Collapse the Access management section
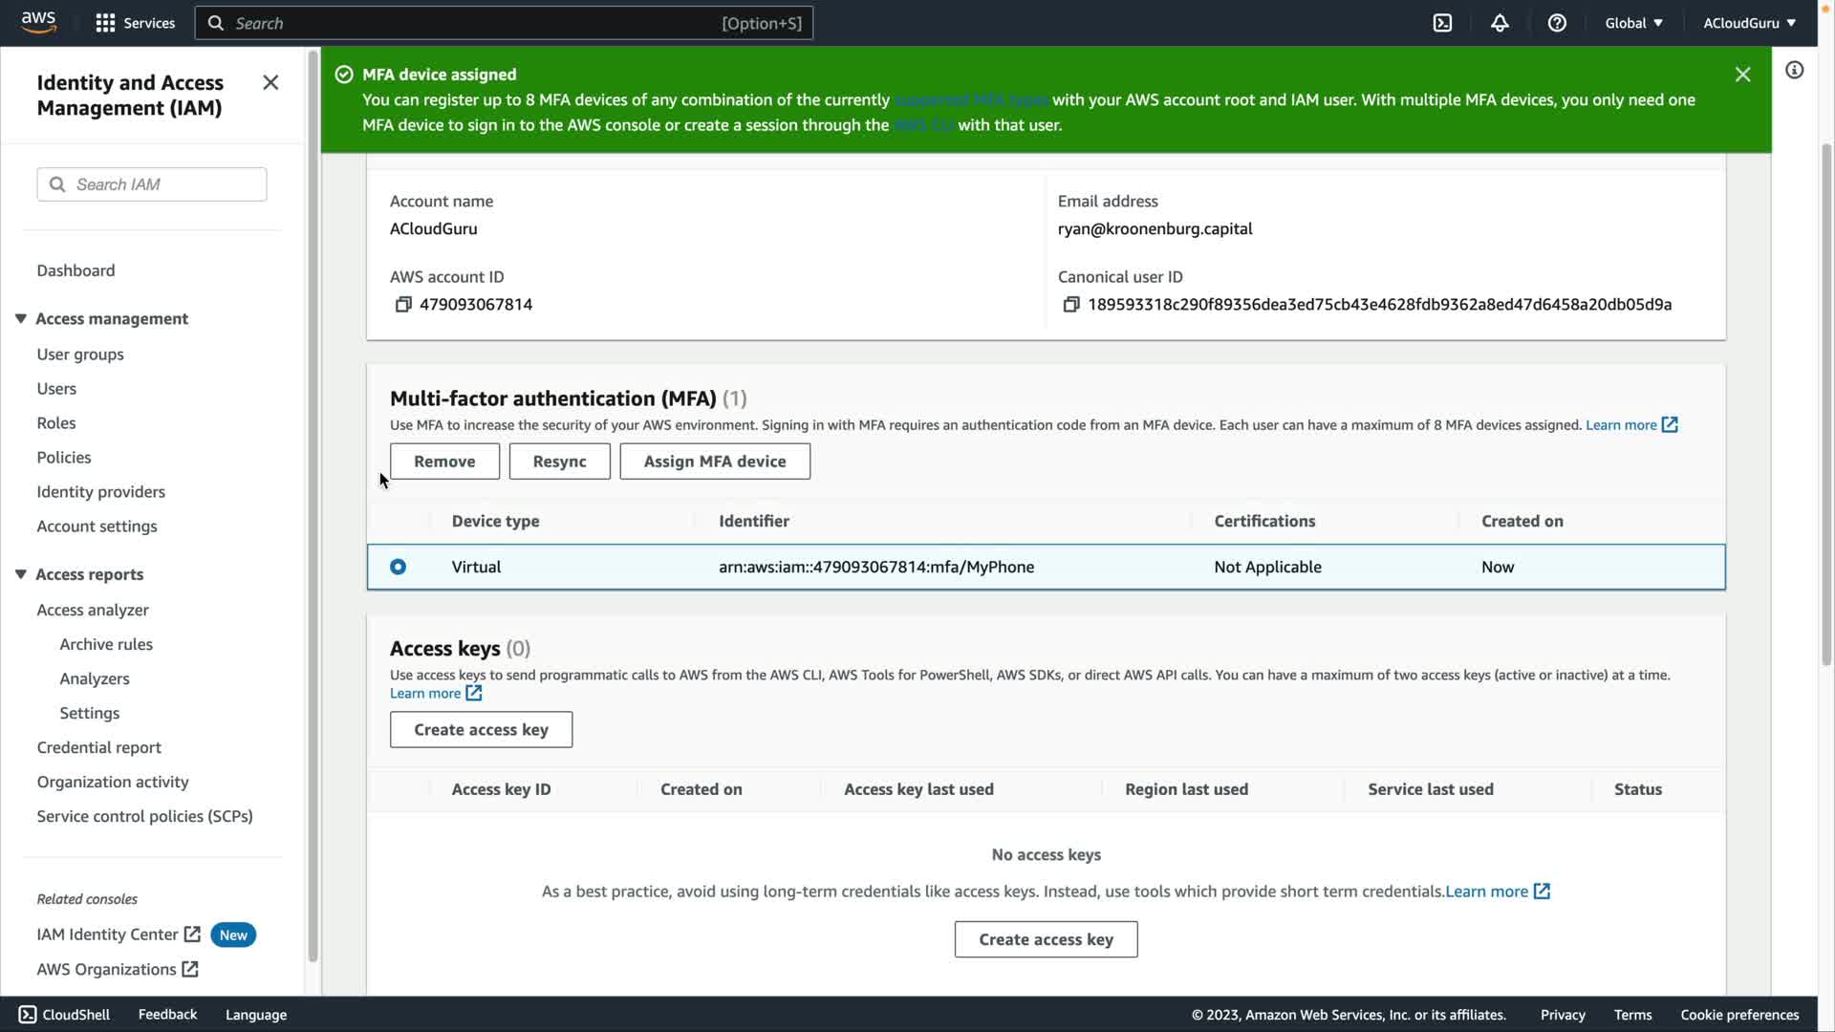This screenshot has height=1032, width=1835. (21, 318)
